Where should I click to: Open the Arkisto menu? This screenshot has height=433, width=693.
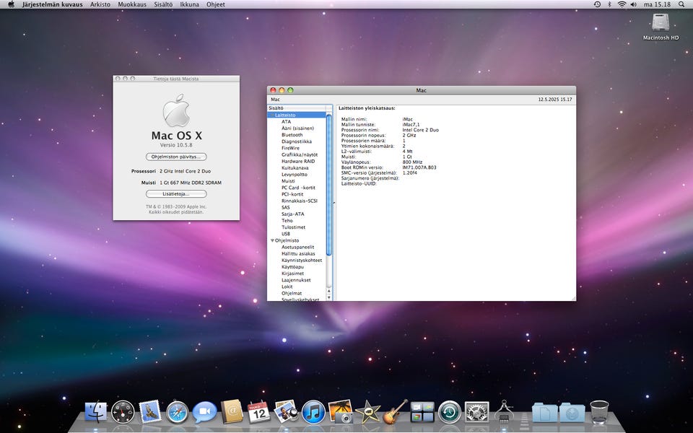(x=100, y=4)
